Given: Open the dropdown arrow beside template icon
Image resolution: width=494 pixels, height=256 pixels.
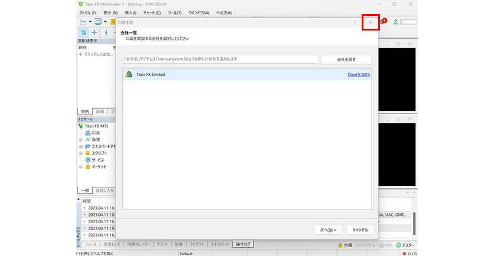Looking at the screenshot, I should click(105, 22).
